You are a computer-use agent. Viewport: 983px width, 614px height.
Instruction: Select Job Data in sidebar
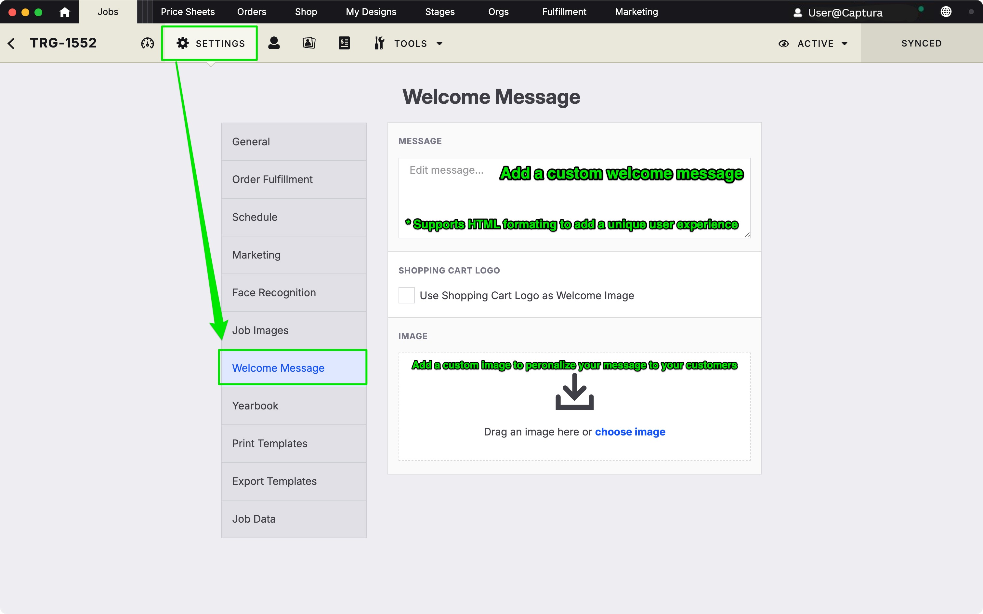pyautogui.click(x=294, y=519)
